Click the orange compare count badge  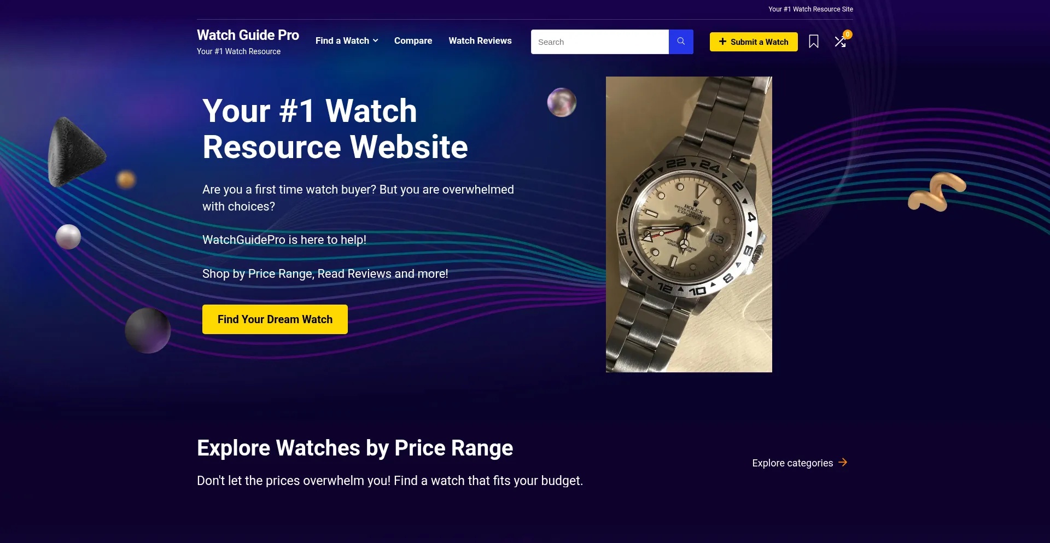click(848, 34)
